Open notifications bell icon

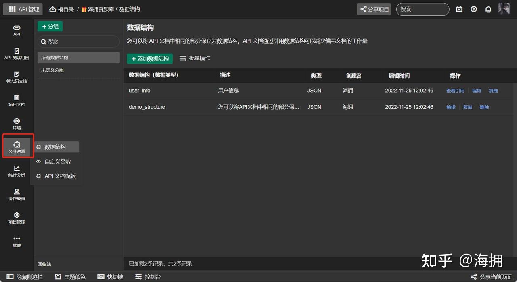click(x=488, y=9)
